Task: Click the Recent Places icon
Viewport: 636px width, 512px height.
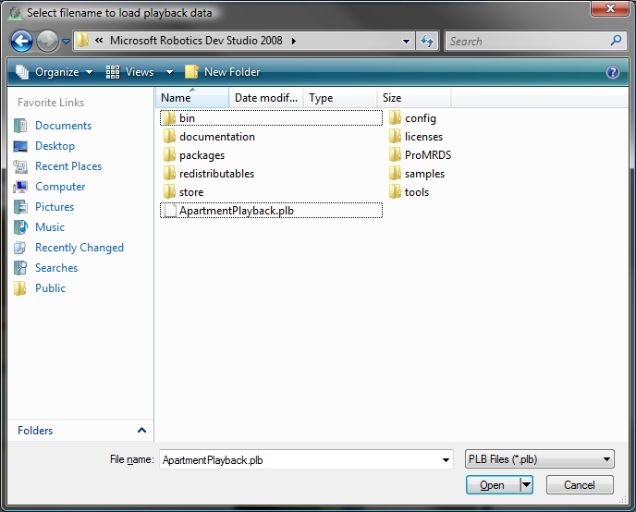Action: pos(20,166)
